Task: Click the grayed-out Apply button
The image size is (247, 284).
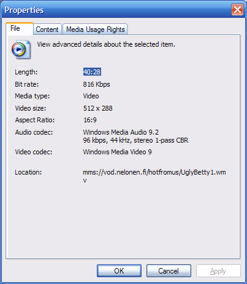Action: click(218, 271)
